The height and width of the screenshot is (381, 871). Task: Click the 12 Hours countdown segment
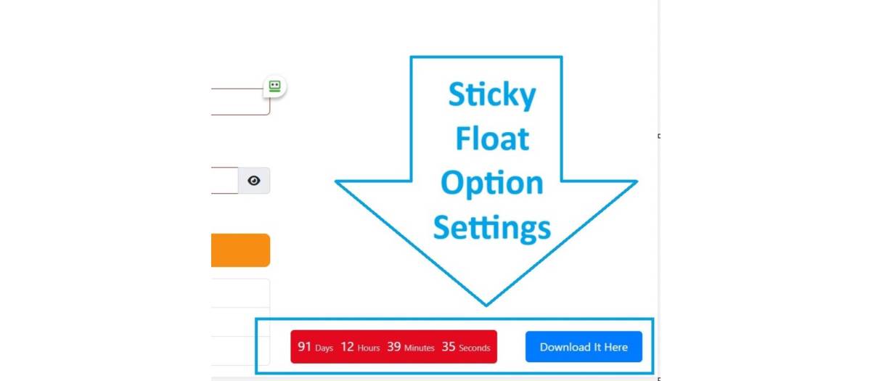[360, 347]
